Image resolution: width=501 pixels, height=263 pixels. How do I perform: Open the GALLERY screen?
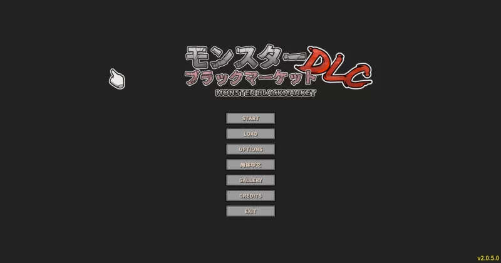point(250,180)
